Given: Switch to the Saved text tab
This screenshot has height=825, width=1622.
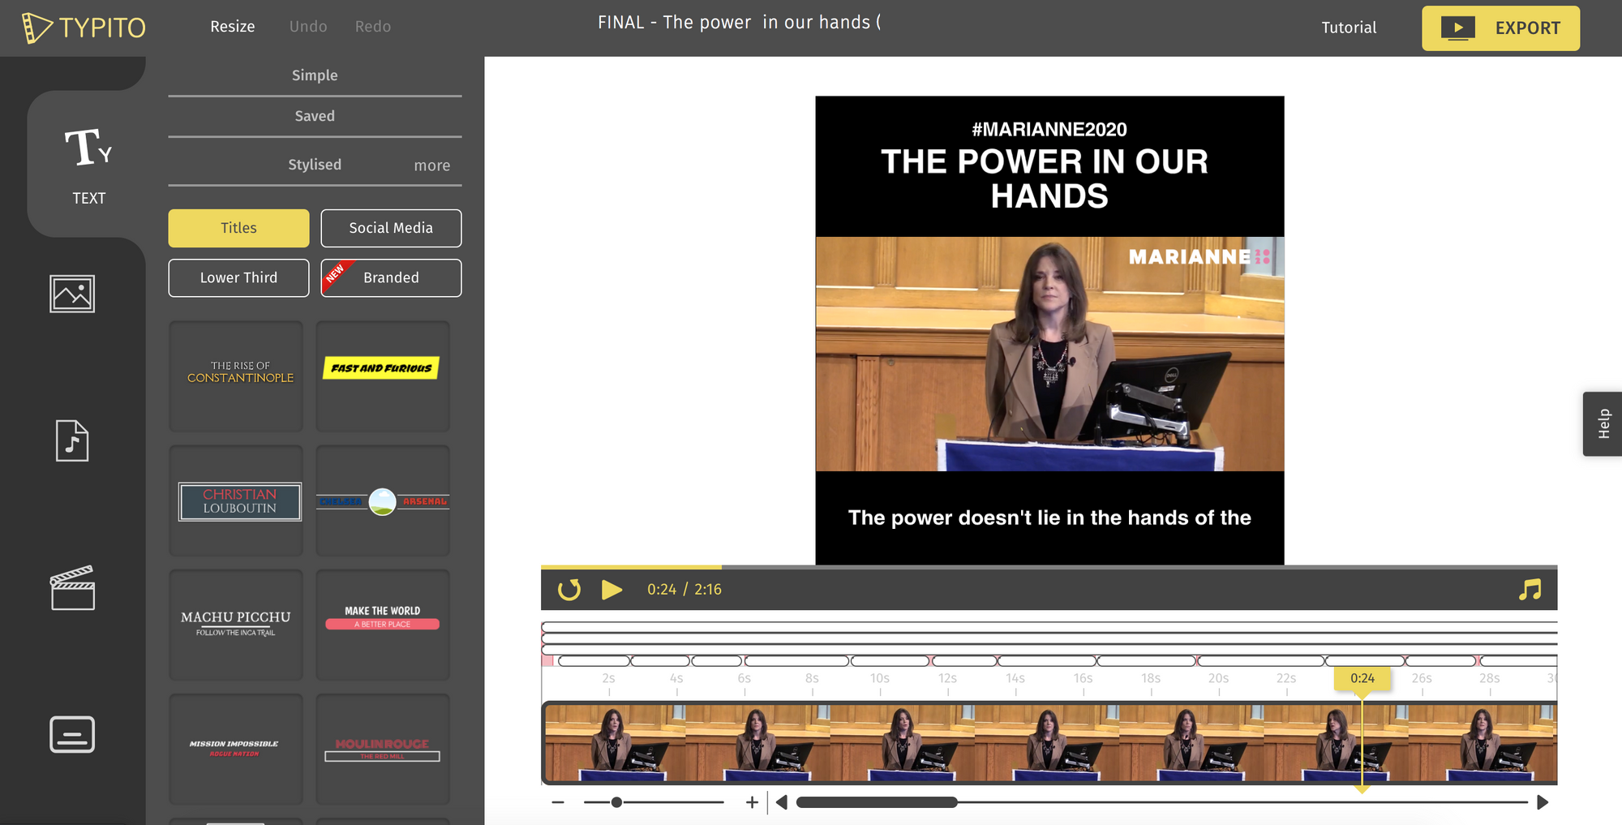Looking at the screenshot, I should point(315,116).
